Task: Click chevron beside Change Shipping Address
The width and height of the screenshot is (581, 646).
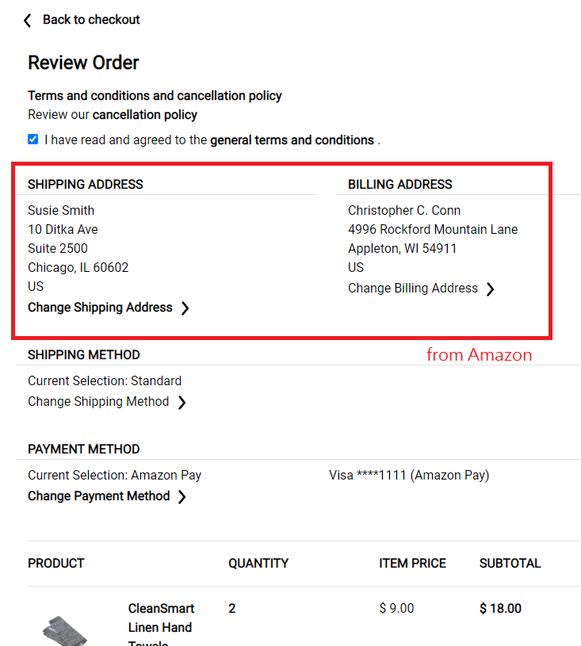Action: click(185, 308)
